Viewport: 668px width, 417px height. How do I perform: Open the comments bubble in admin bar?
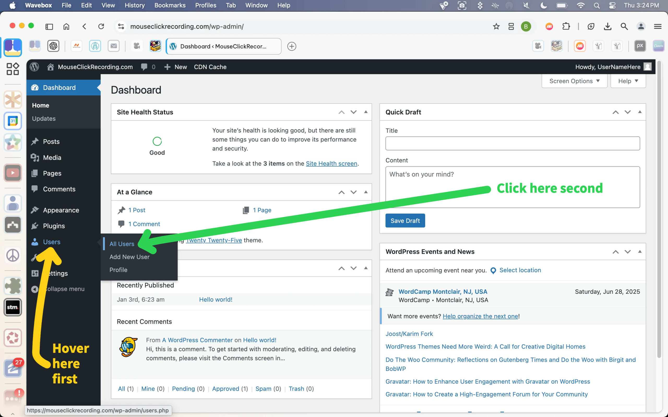[144, 67]
